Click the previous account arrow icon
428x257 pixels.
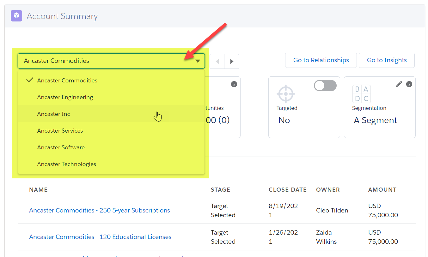pyautogui.click(x=217, y=61)
